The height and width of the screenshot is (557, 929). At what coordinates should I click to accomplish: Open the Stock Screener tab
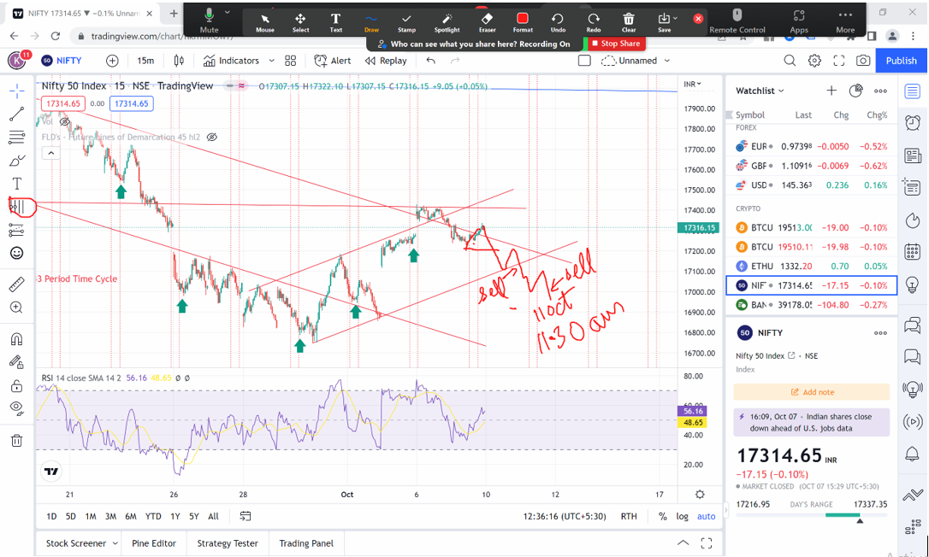pos(76,543)
